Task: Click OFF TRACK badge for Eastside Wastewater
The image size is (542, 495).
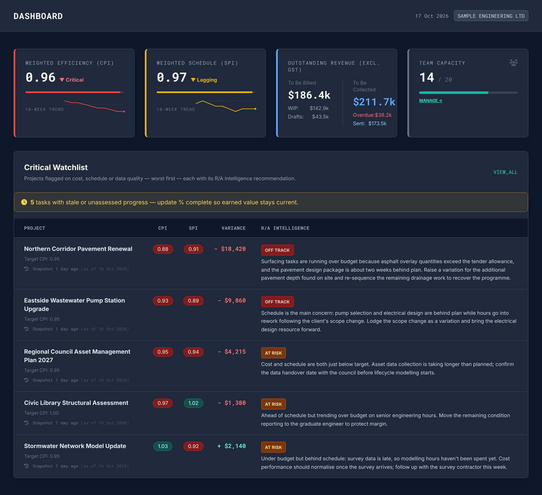Action: (x=277, y=302)
